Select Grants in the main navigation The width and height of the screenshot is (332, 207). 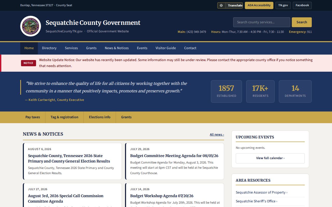tap(91, 48)
